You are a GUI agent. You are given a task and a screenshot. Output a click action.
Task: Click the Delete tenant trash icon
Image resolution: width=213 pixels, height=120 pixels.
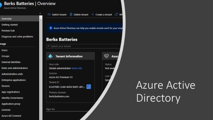[x=71, y=14]
